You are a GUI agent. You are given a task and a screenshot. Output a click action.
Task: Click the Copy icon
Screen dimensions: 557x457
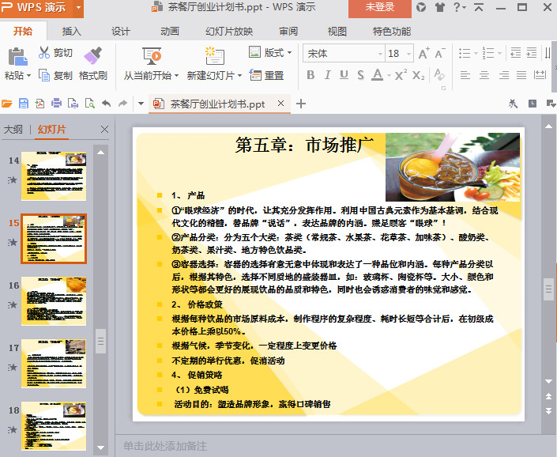(44, 75)
